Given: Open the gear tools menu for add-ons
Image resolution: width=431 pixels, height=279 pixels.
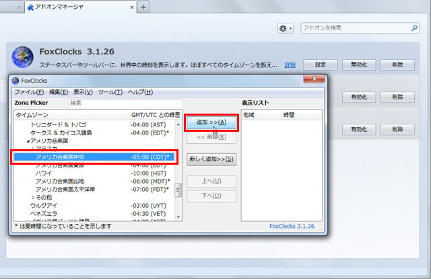Looking at the screenshot, I should click(x=286, y=28).
